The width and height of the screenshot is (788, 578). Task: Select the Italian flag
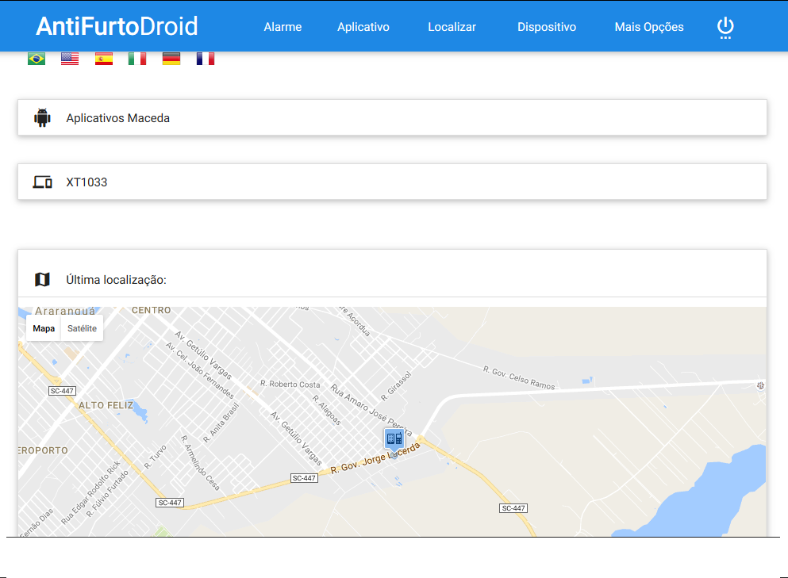[137, 59]
